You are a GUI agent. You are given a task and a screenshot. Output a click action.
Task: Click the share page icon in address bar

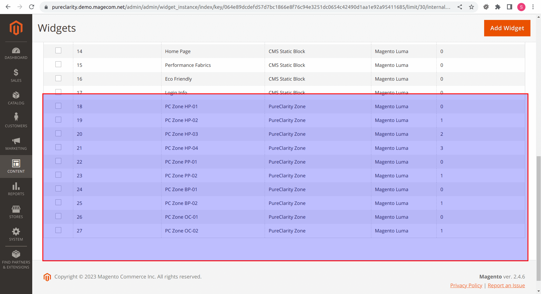point(460,7)
